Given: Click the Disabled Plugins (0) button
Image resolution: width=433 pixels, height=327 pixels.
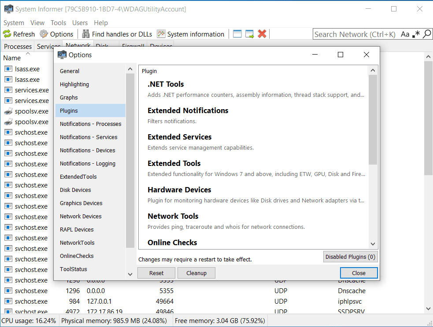Looking at the screenshot, I should 350,257.
